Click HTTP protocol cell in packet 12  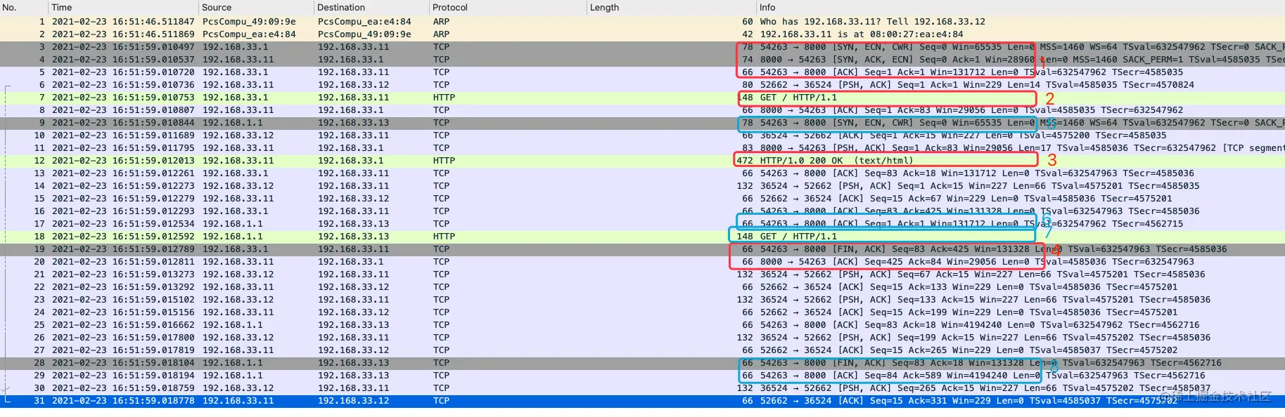(x=444, y=161)
